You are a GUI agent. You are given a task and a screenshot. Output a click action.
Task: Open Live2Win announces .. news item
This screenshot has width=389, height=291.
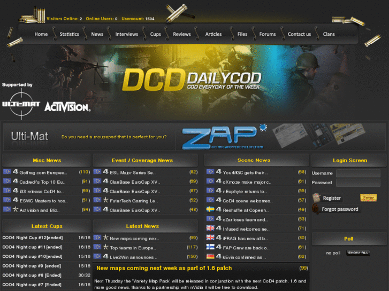tap(133, 257)
